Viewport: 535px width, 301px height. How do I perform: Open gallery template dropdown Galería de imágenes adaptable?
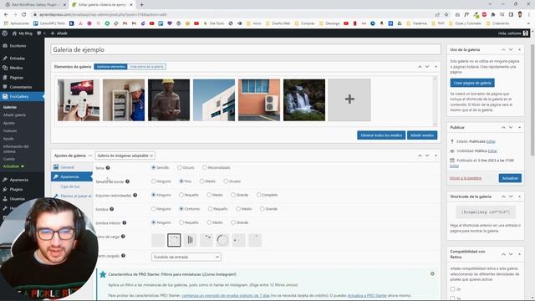pyautogui.click(x=125, y=156)
